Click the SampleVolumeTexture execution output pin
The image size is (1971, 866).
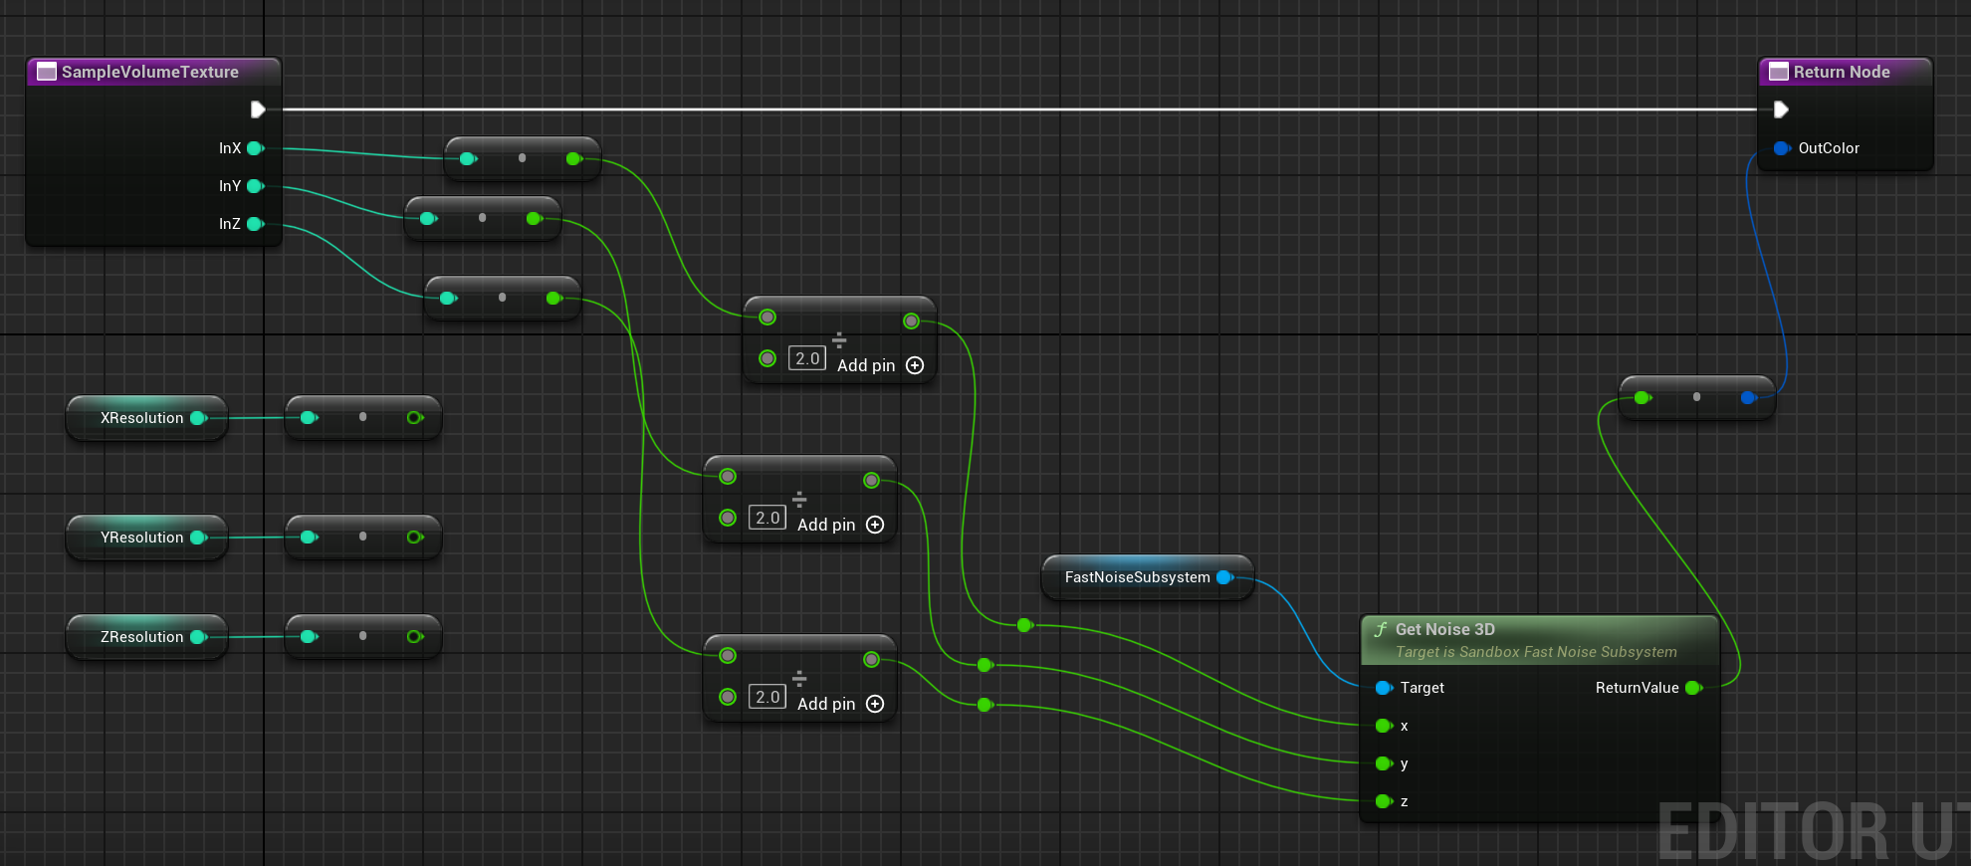coord(258,109)
